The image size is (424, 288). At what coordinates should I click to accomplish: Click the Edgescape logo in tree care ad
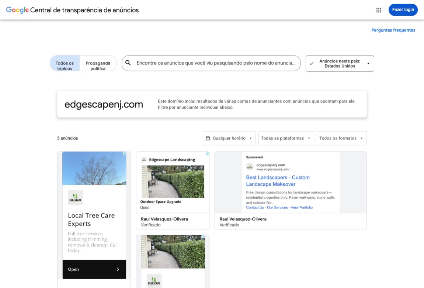[x=75, y=198]
